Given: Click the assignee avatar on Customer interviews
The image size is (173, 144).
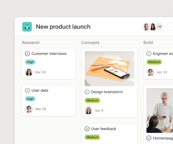Looking at the screenshot, I should tap(29, 72).
